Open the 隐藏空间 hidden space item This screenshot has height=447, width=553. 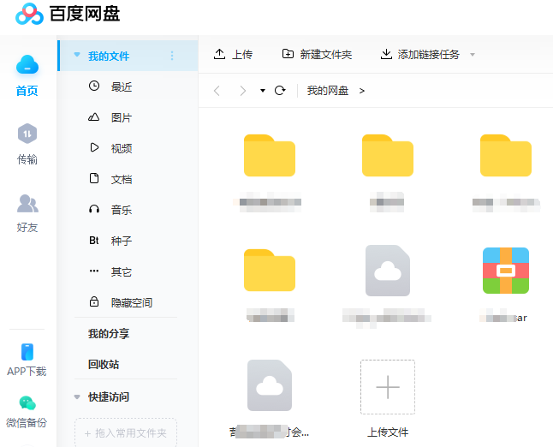[131, 302]
